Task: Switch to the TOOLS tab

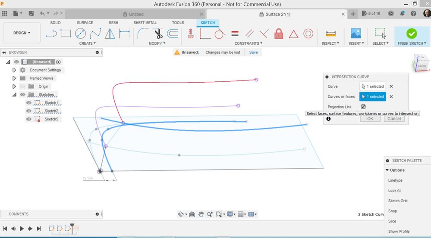Action: [x=178, y=23]
